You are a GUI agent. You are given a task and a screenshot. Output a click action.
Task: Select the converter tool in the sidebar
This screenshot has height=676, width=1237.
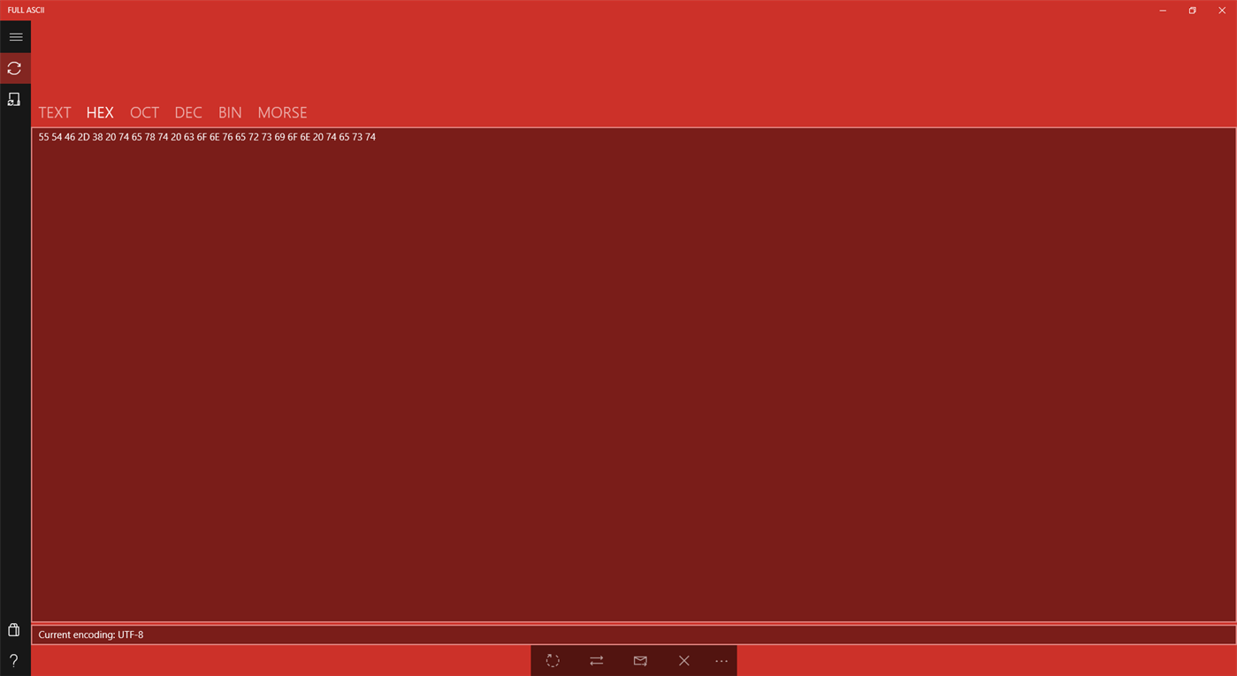pyautogui.click(x=15, y=67)
